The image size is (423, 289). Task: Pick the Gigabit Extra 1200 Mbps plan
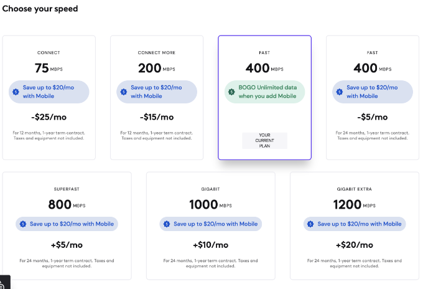coord(355,226)
